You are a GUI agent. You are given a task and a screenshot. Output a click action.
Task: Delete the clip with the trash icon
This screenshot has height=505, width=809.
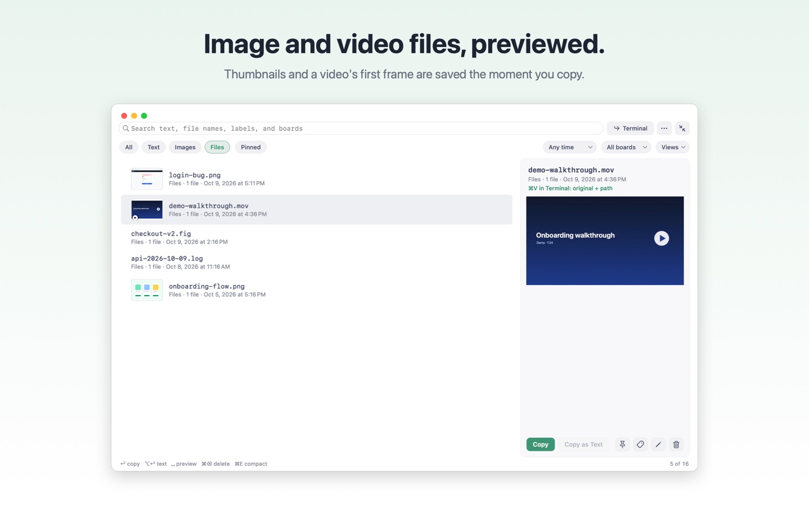coord(676,444)
